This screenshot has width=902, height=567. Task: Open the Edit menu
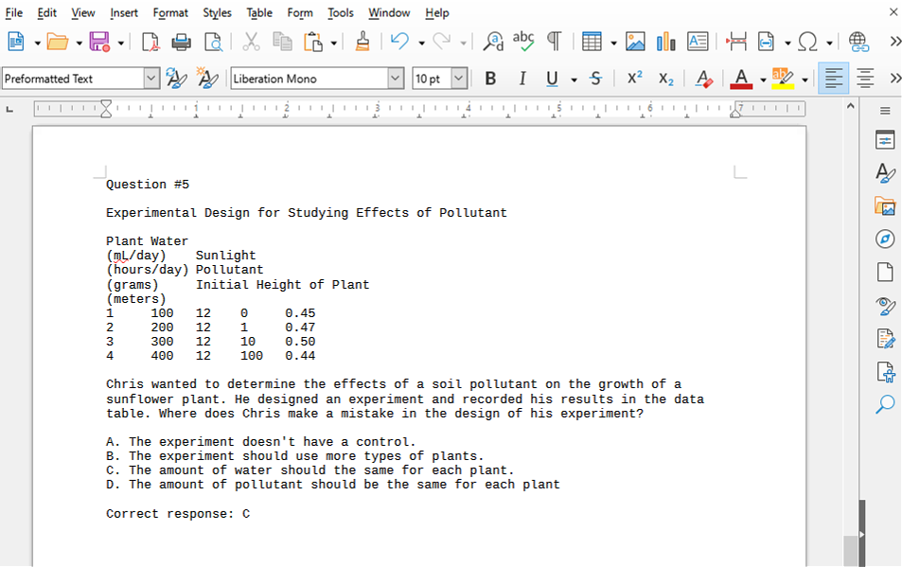point(46,12)
